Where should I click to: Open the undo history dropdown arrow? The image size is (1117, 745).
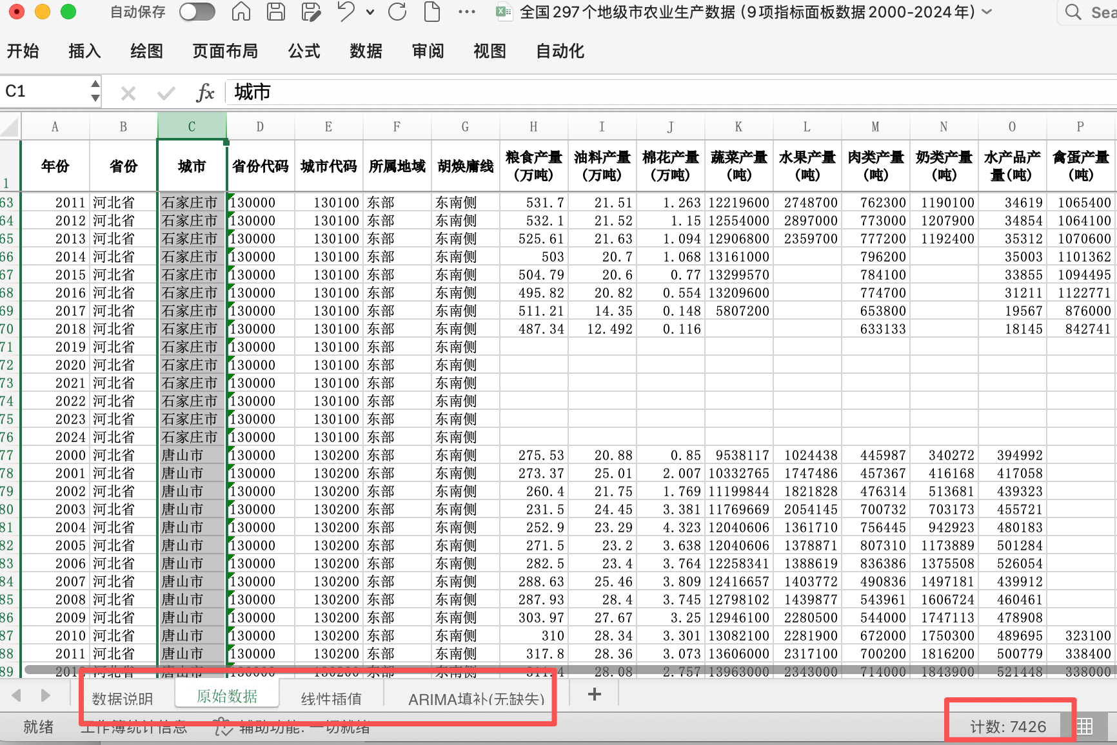(370, 12)
